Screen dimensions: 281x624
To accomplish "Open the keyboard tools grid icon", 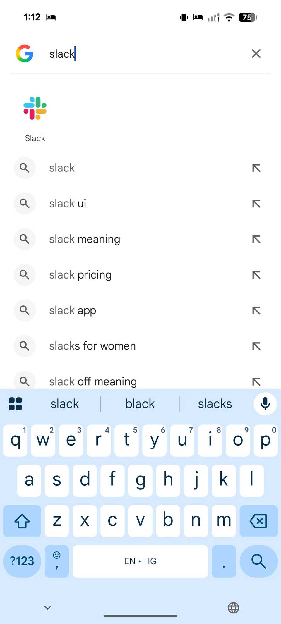I will click(x=16, y=404).
